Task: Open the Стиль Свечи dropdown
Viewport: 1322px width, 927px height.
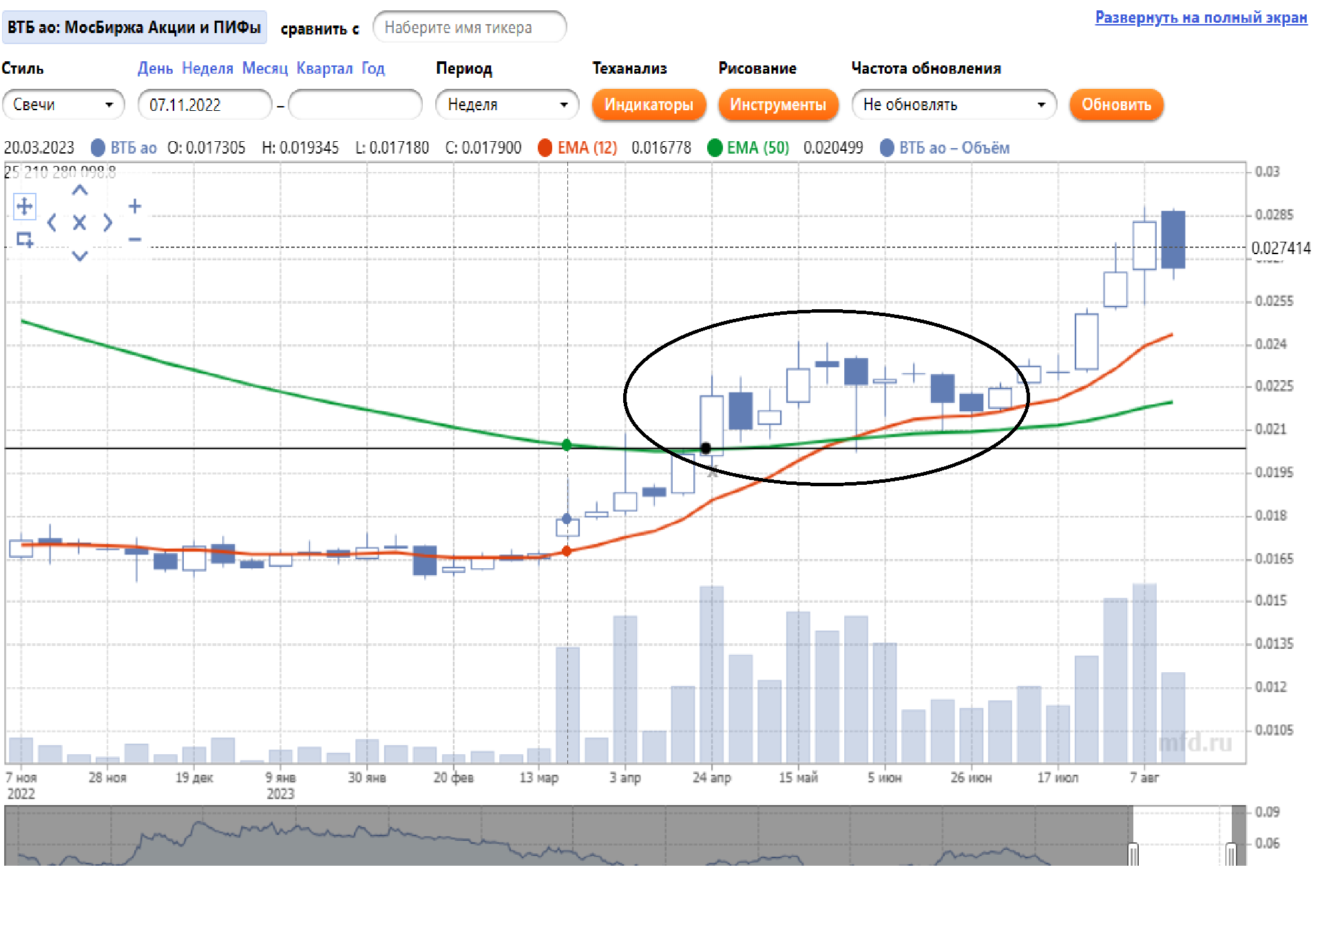Action: (x=63, y=105)
